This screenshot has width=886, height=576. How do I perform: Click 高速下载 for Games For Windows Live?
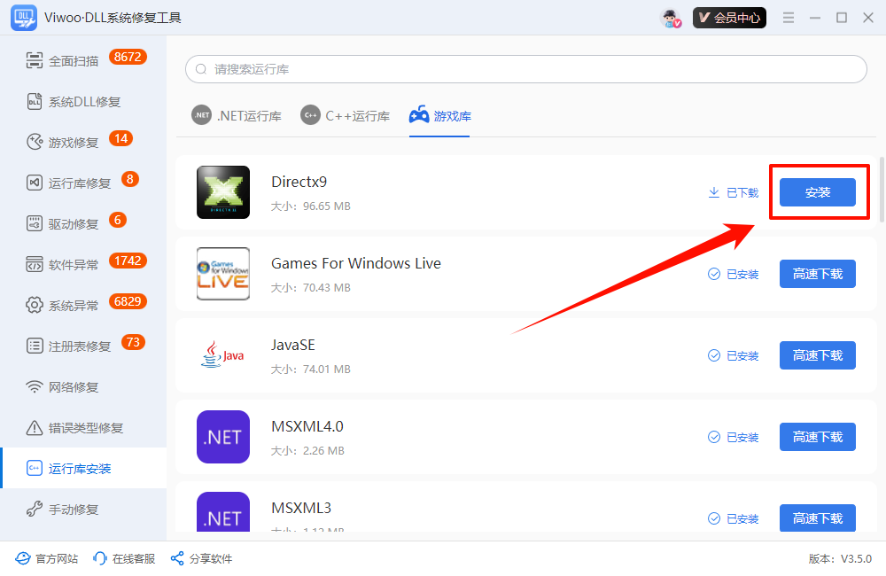(817, 274)
